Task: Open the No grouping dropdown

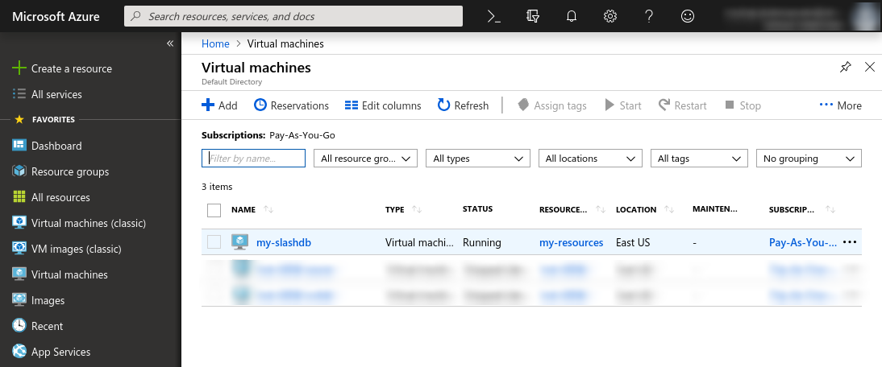Action: [x=808, y=159]
